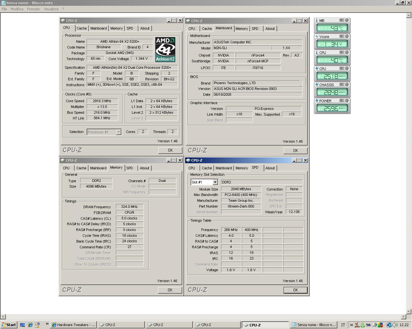Launch Internet Explorer from quick launch

pyautogui.click(x=30, y=325)
